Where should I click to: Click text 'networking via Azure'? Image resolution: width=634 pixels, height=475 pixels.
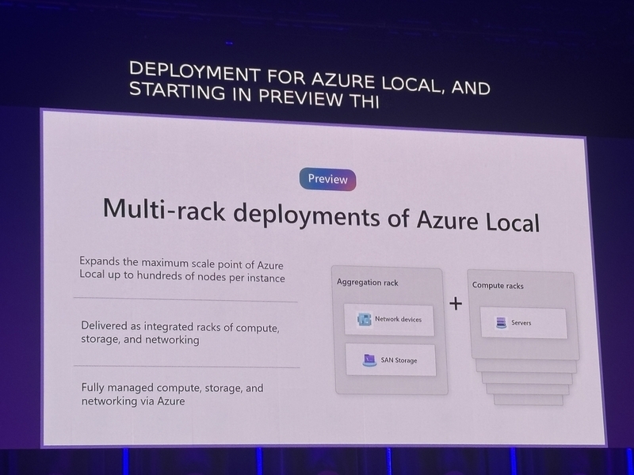pos(133,401)
